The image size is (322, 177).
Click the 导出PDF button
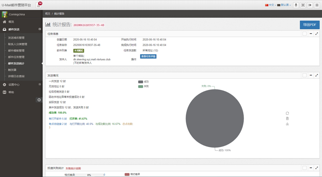310,25
